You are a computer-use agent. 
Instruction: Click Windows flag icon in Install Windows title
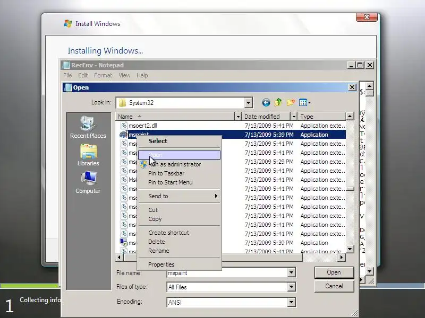[x=68, y=23]
